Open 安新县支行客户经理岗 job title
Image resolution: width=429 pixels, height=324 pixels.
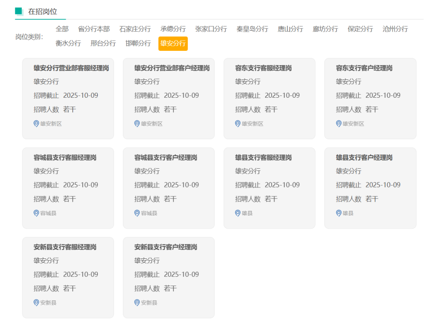pyautogui.click(x=165, y=247)
